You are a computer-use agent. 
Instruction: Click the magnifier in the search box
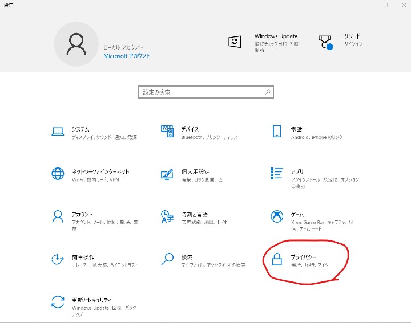[268, 92]
